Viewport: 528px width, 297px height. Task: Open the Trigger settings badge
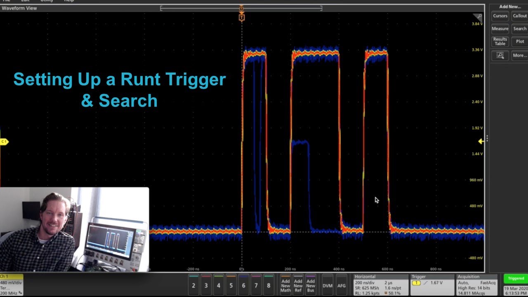click(432, 285)
